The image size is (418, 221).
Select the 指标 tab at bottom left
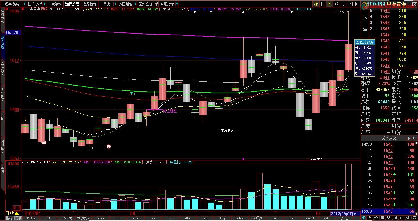(x=10, y=218)
